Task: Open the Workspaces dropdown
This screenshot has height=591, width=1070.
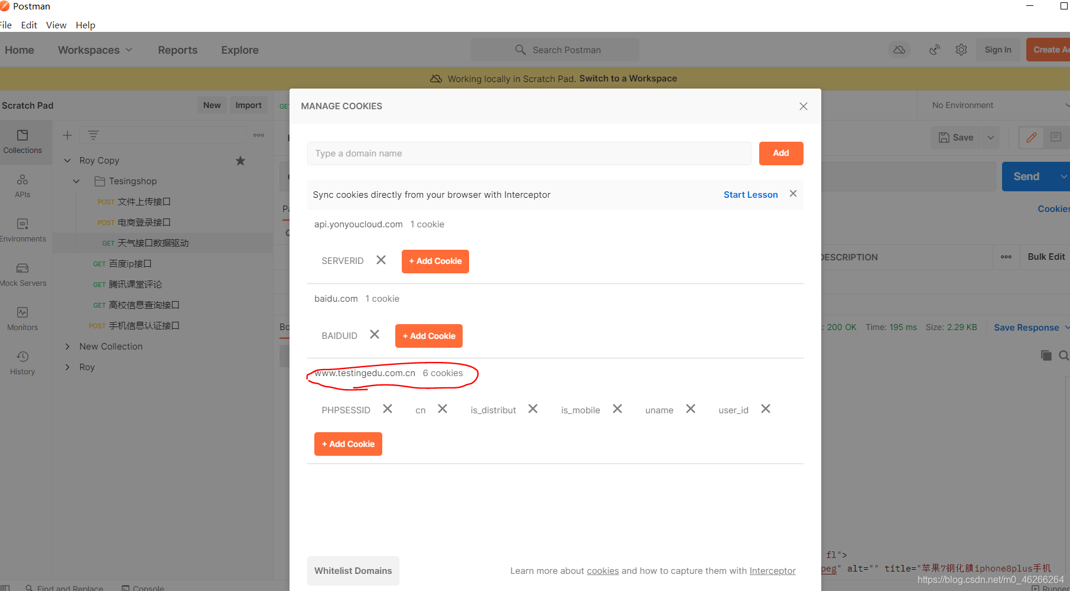Action: tap(95, 50)
